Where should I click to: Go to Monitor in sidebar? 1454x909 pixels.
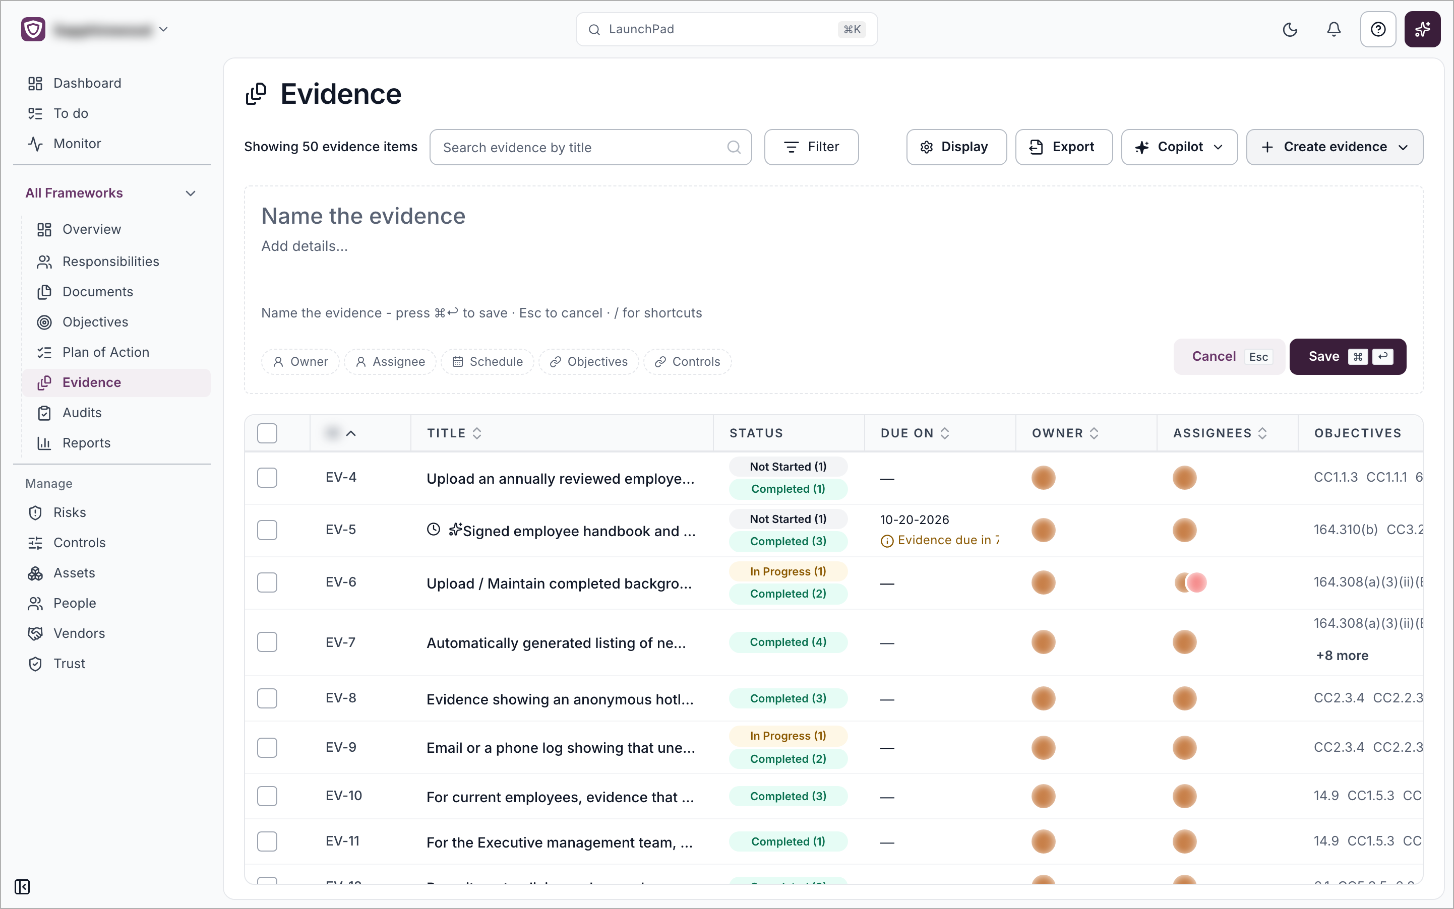point(77,144)
